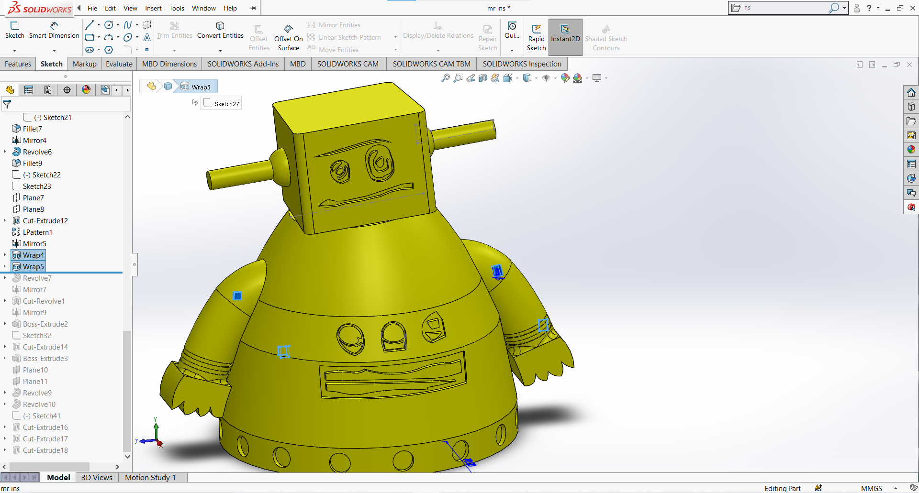
Task: Open the Design Library task pane
Action: pyautogui.click(x=911, y=107)
